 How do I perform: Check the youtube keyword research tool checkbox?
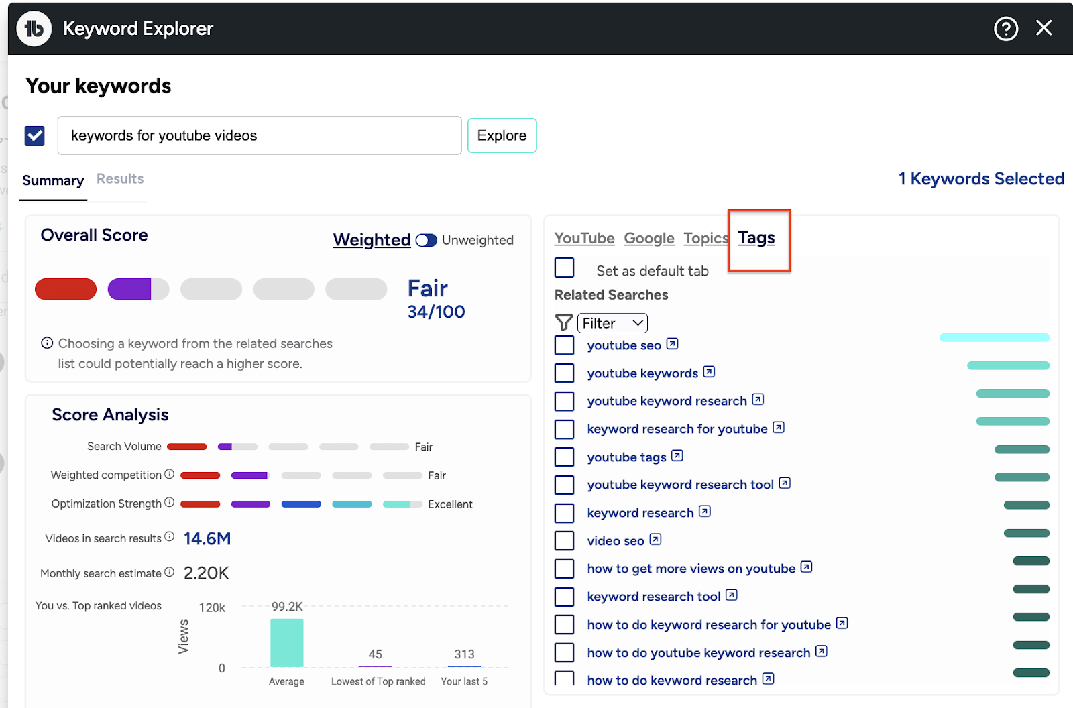pyautogui.click(x=565, y=485)
